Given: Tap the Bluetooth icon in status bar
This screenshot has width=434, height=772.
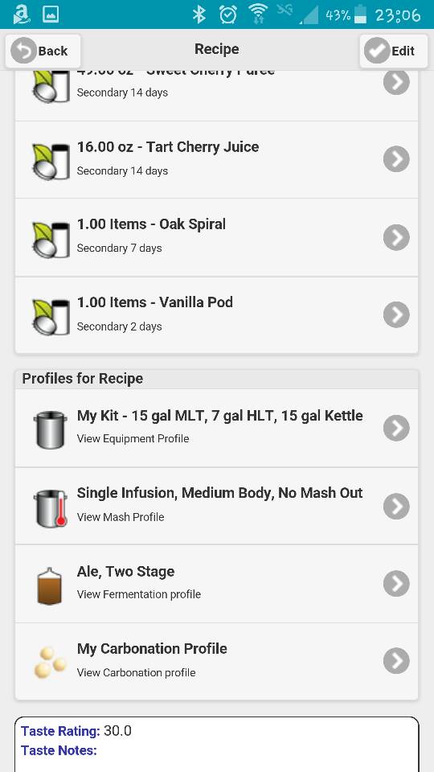Looking at the screenshot, I should click(x=199, y=14).
